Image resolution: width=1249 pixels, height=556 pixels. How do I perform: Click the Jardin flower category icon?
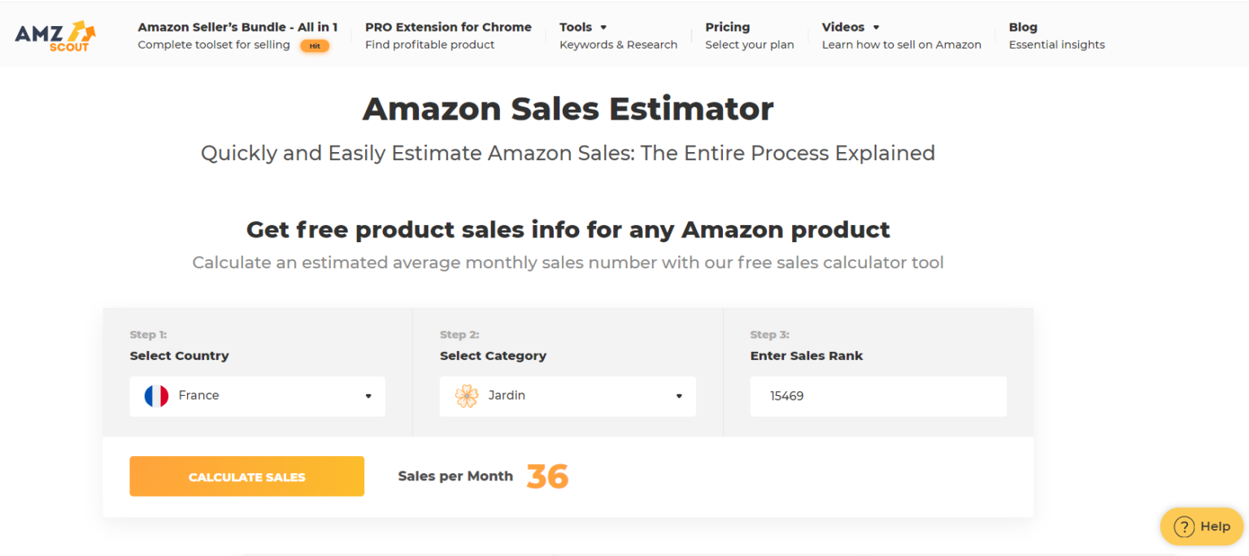pyautogui.click(x=467, y=395)
